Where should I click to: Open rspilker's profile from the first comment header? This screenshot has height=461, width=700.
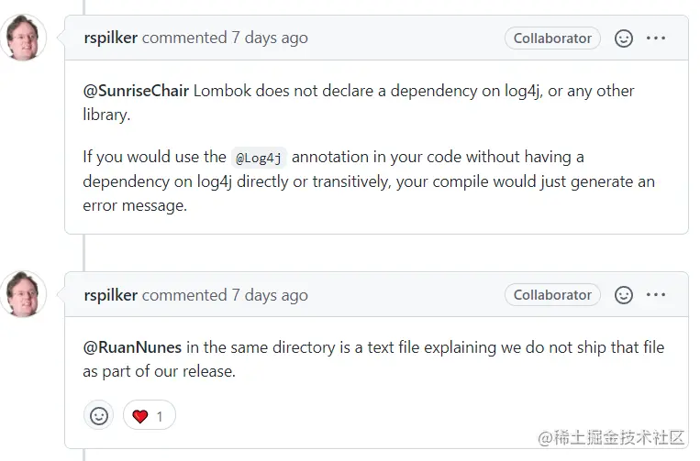point(110,38)
